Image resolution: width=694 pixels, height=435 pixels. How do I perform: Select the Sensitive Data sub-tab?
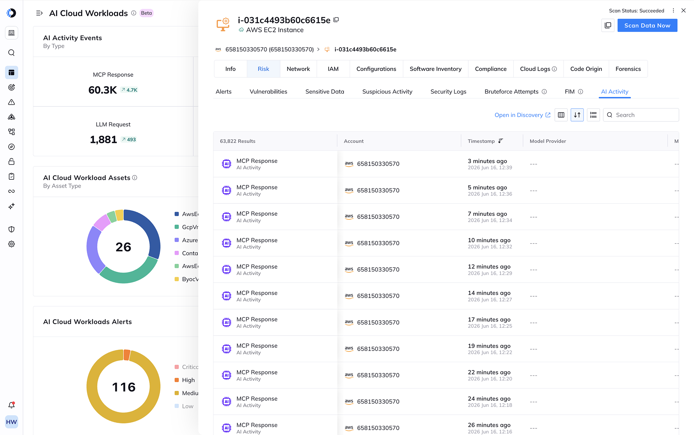click(325, 92)
